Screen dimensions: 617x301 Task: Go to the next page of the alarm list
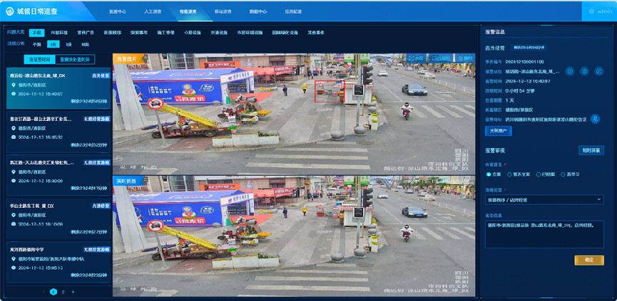click(x=73, y=292)
